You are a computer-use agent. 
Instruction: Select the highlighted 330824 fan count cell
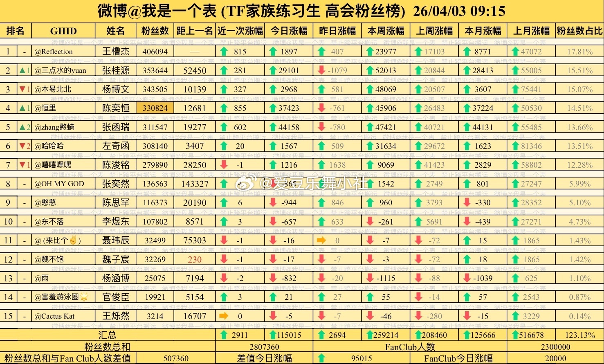pyautogui.click(x=155, y=108)
